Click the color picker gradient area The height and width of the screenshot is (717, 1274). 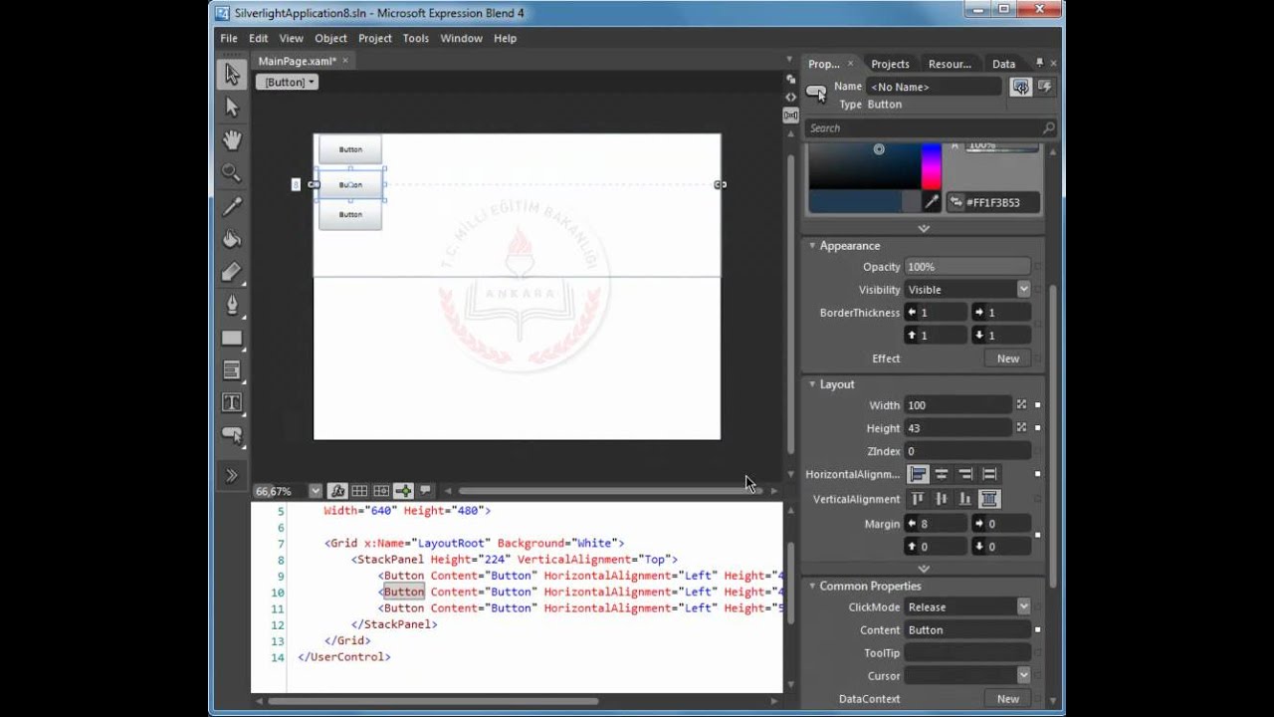coord(863,166)
